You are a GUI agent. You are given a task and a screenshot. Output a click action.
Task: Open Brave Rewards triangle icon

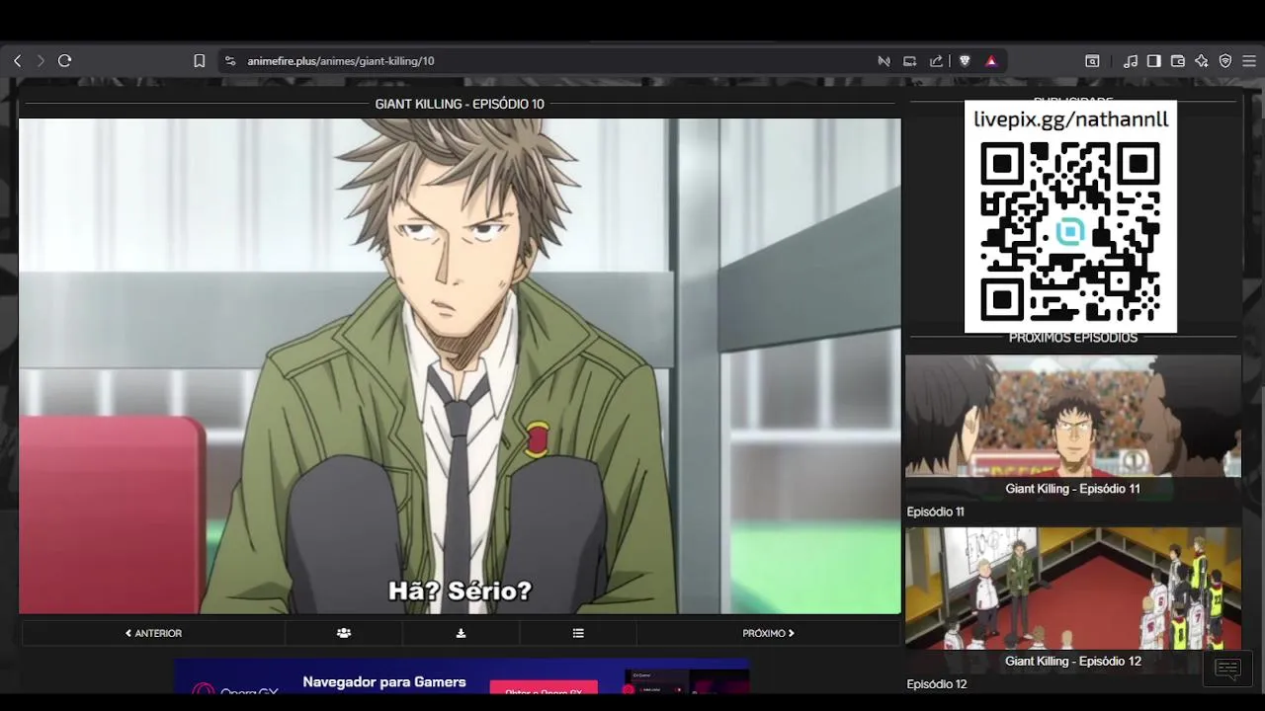(991, 61)
